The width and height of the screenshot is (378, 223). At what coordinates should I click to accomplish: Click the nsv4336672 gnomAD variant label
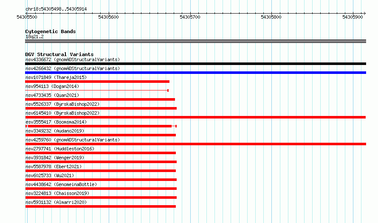[x=73, y=59]
